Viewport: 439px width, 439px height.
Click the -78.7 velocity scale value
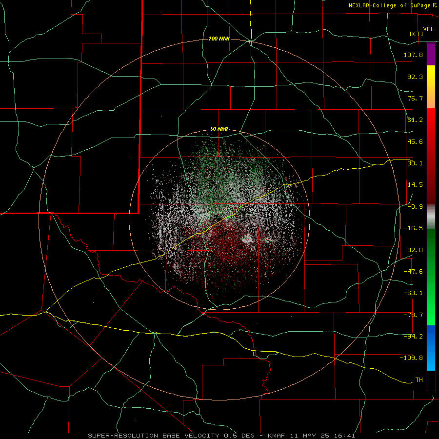[413, 315]
